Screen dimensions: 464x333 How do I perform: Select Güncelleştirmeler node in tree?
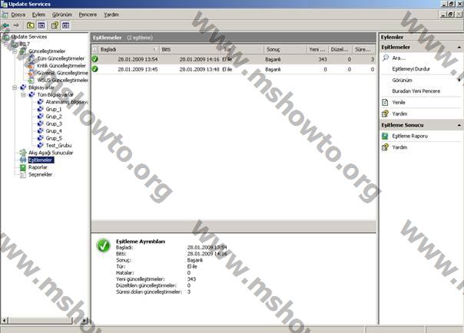click(x=47, y=51)
